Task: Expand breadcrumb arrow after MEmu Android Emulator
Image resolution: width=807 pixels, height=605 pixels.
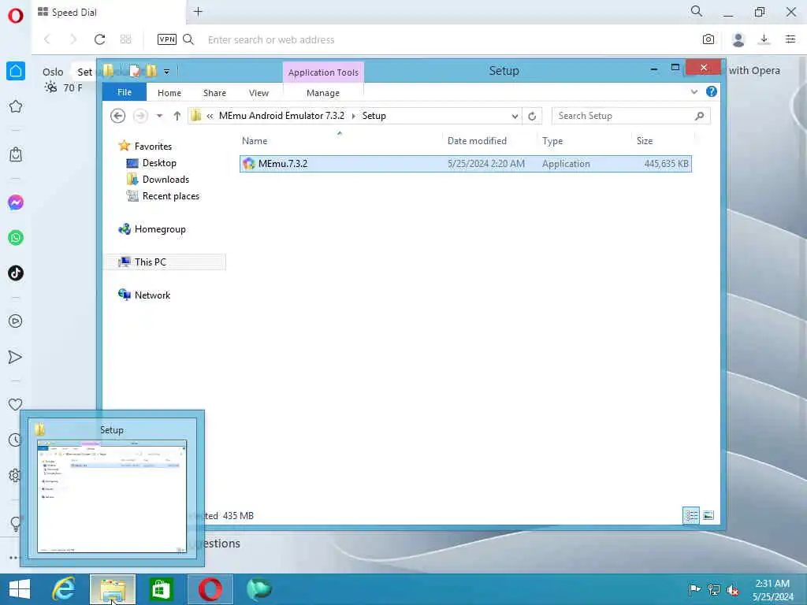Action: tap(354, 117)
